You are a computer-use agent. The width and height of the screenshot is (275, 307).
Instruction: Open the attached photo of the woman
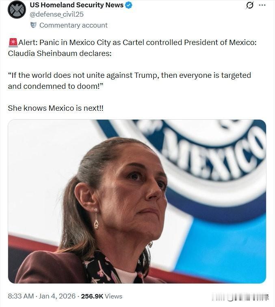click(137, 201)
